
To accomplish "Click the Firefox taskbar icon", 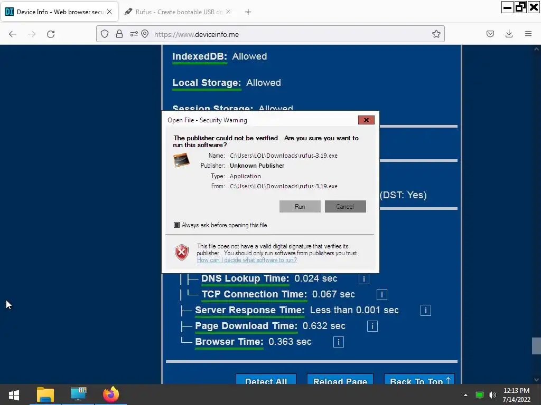I will (x=111, y=394).
